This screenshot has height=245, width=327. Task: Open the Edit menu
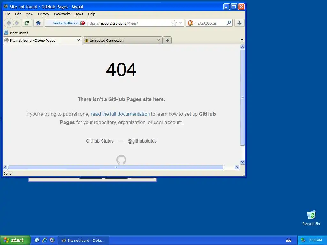18,14
